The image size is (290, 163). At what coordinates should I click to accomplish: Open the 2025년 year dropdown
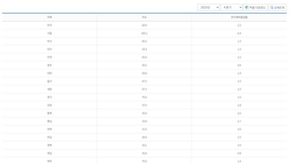tap(208, 7)
